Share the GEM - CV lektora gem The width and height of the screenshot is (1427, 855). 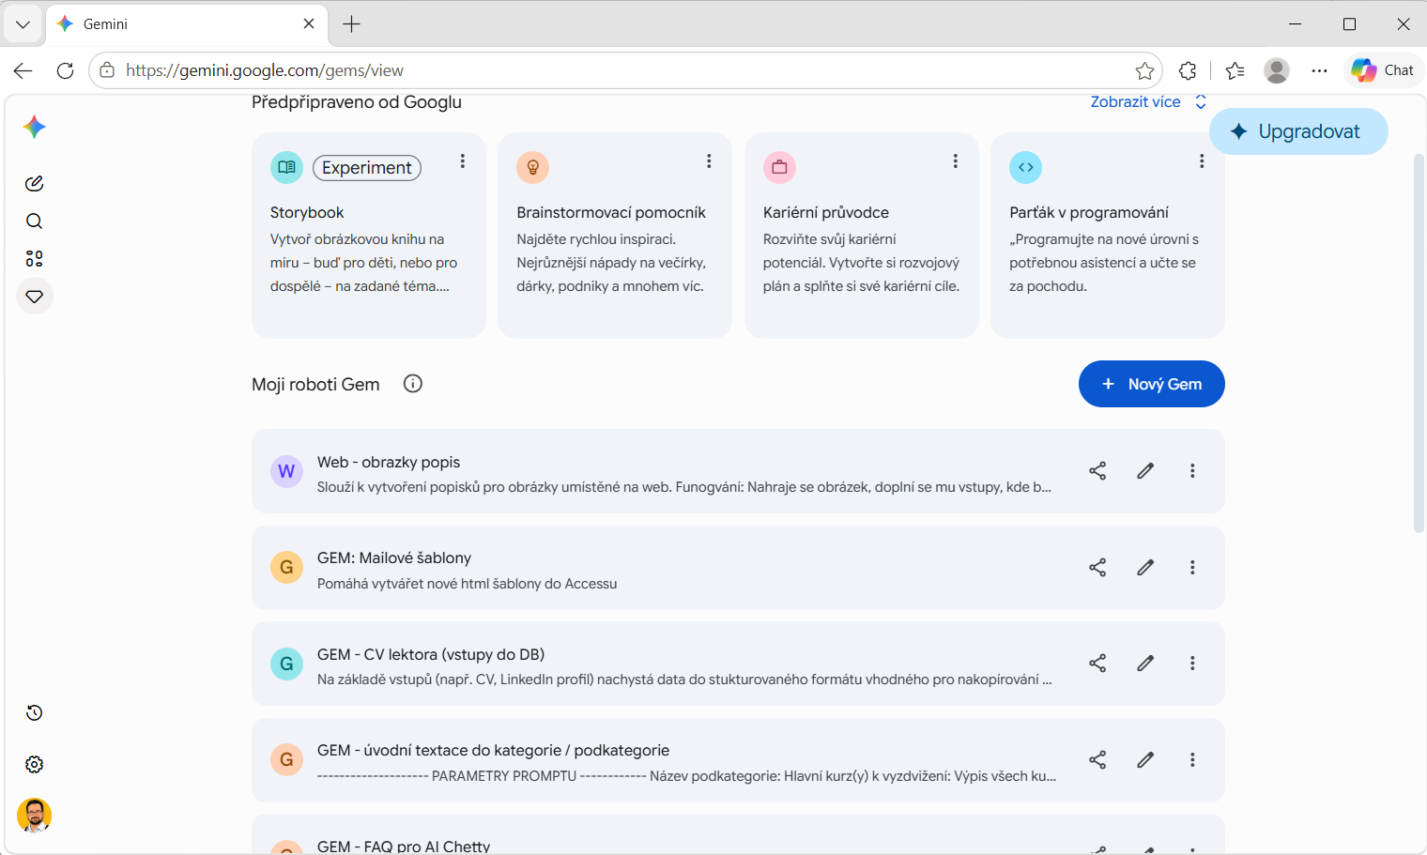coord(1097,664)
